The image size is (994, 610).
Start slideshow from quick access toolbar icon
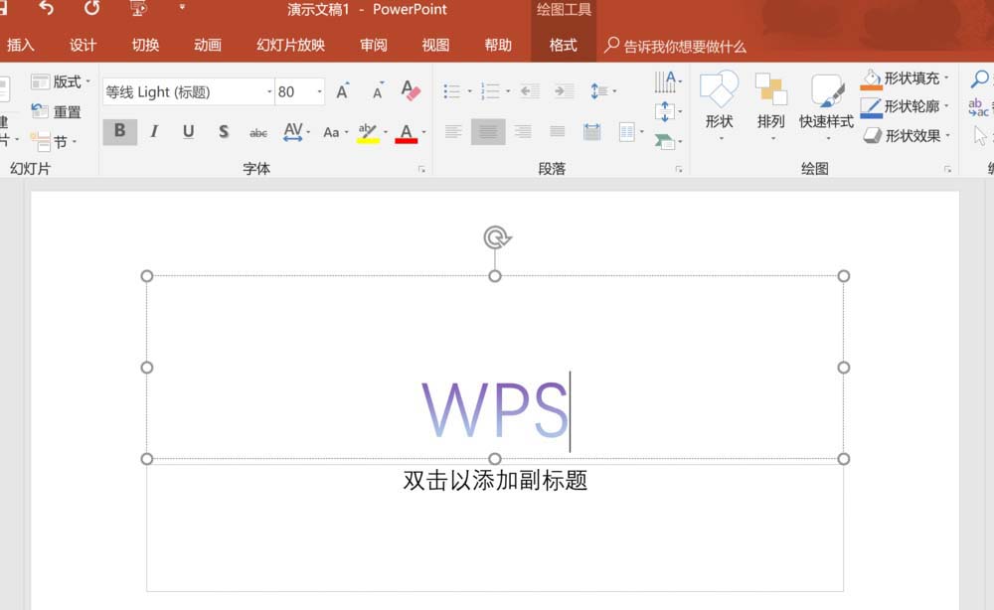click(x=138, y=8)
